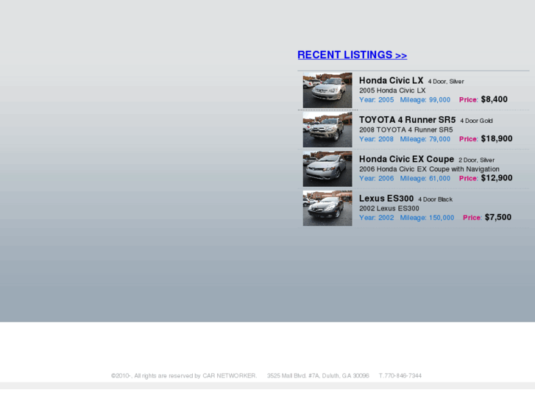The width and height of the screenshot is (535, 401).
Task: Click the $8,400 price
Action: pyautogui.click(x=494, y=99)
